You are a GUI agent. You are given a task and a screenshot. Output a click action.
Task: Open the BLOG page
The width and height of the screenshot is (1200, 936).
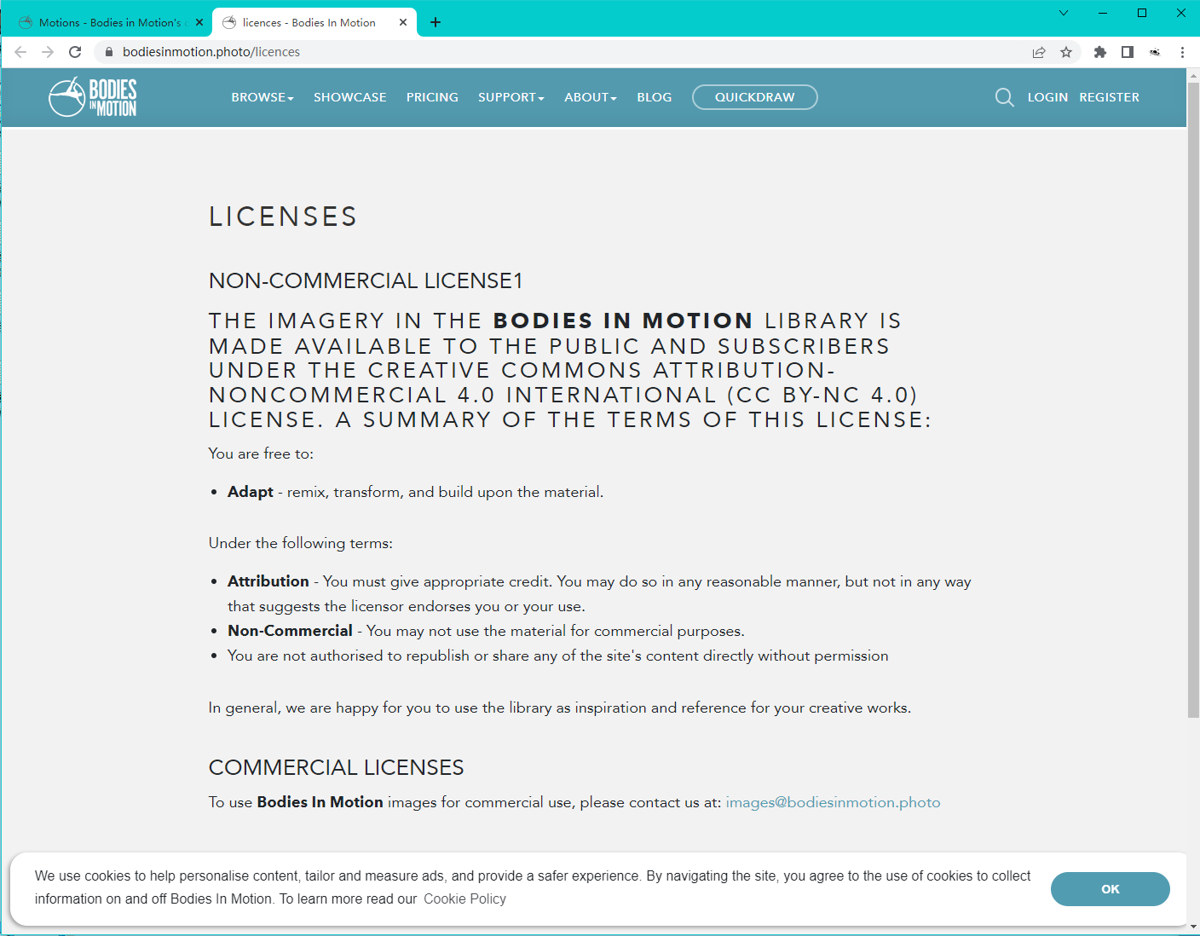tap(655, 97)
